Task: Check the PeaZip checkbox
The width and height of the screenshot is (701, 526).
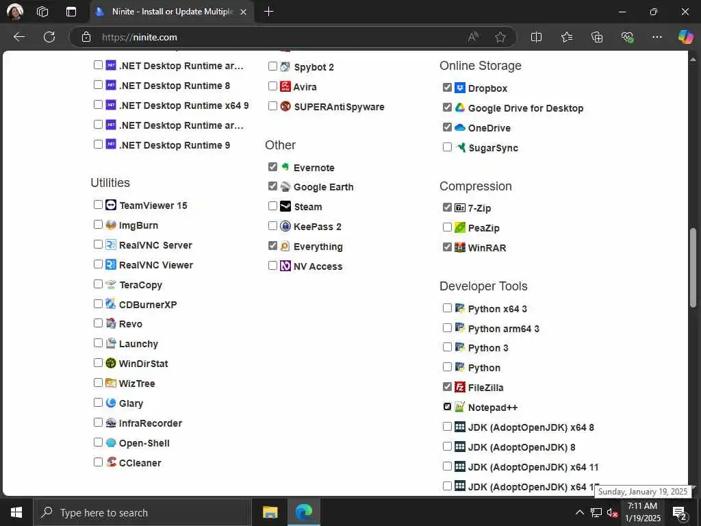Action: click(x=447, y=227)
